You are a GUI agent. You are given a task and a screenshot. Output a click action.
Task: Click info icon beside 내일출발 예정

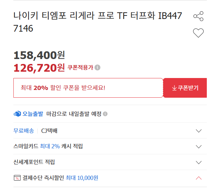pyautogui.click(x=105, y=114)
